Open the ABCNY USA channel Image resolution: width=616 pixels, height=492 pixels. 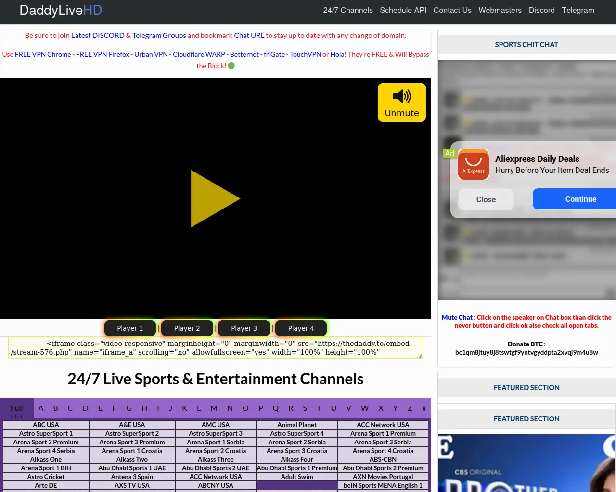(x=216, y=485)
